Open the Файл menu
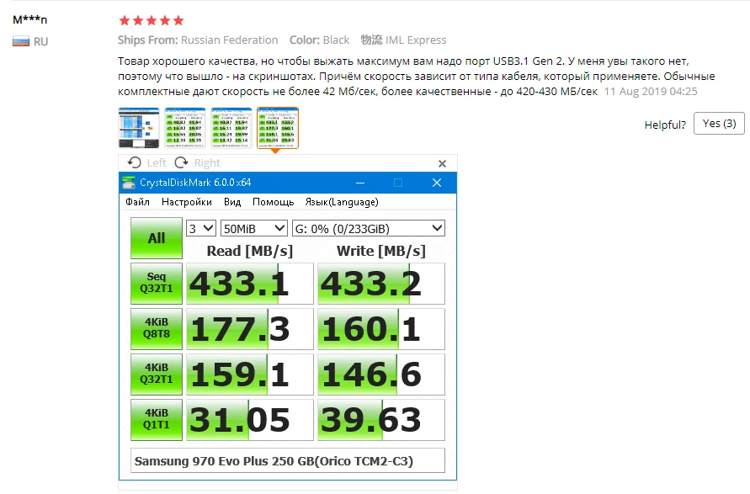Screen dimensions: 750x494 (x=137, y=202)
